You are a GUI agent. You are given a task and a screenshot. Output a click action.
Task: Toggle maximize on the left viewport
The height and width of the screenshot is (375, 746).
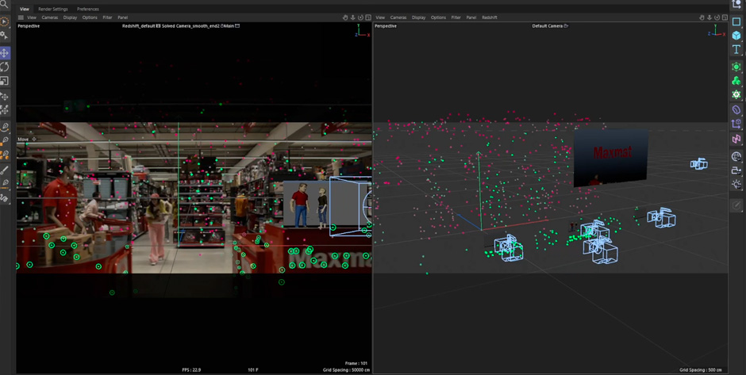click(x=368, y=17)
